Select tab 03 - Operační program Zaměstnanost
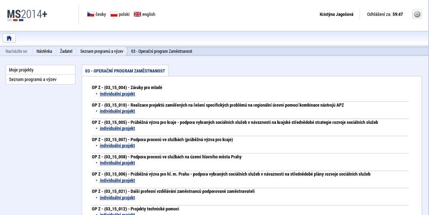This screenshot has width=429, height=215. click(125, 71)
